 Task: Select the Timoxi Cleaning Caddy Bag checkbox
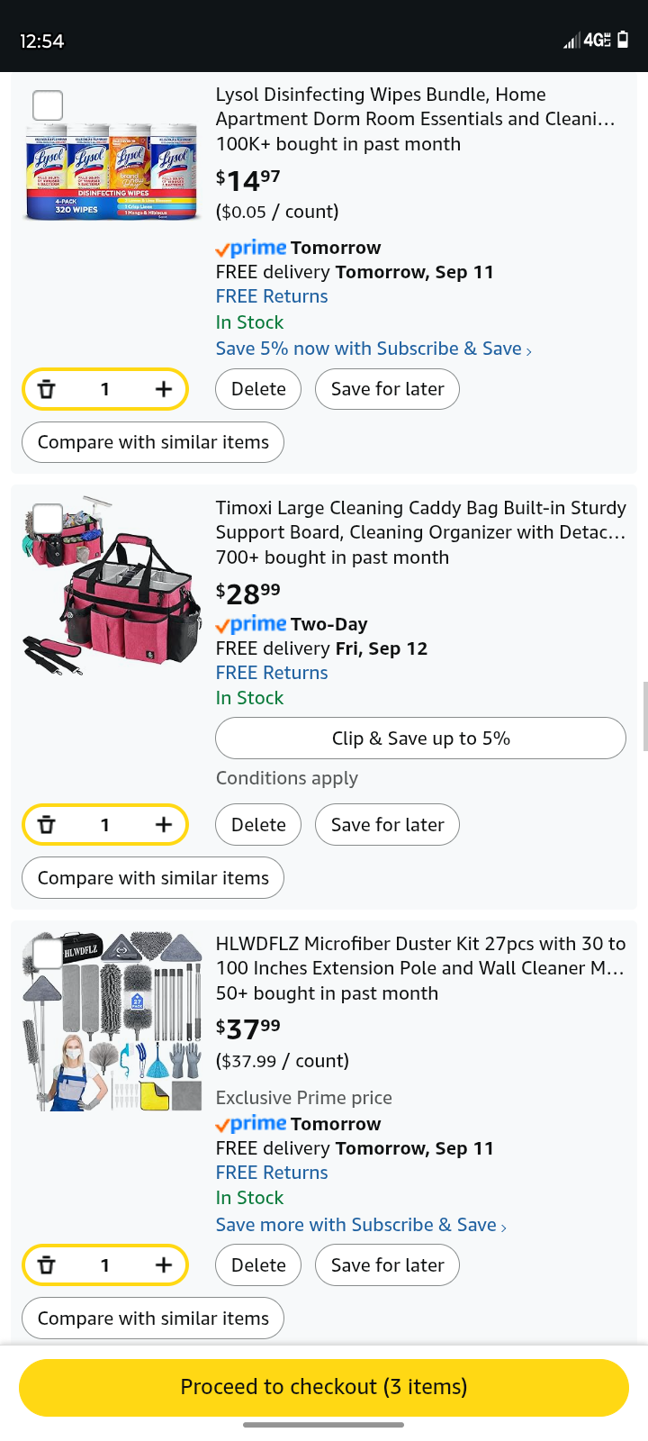(x=48, y=519)
